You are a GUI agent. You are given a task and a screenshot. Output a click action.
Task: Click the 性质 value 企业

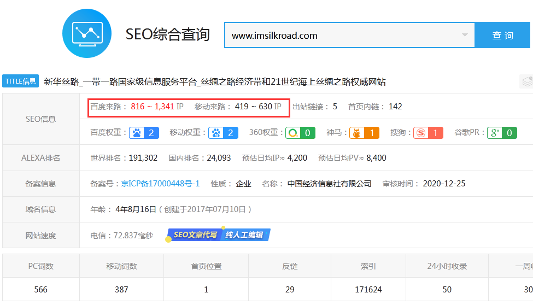click(243, 184)
